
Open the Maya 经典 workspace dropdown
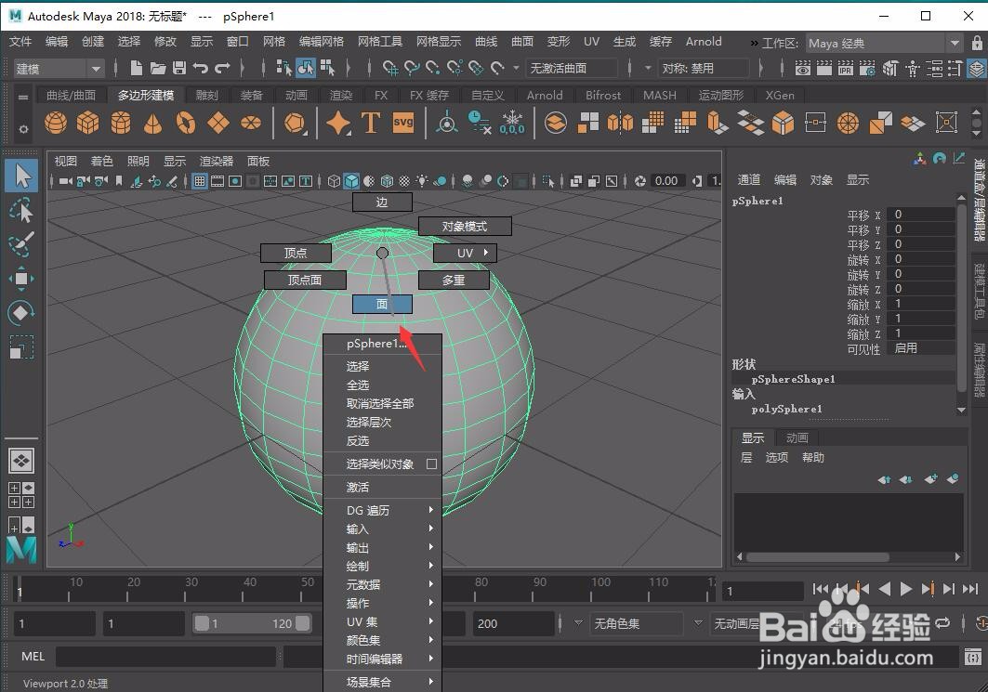click(x=883, y=44)
